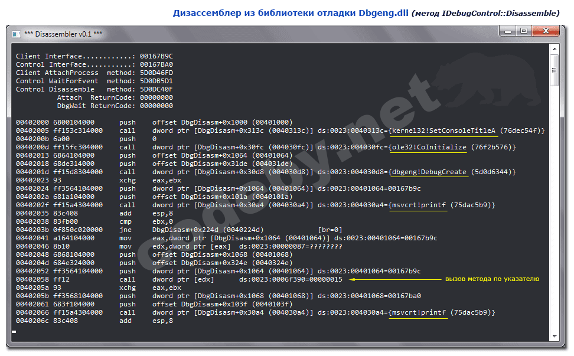The width and height of the screenshot is (574, 356).
Task: Click the '*** Disassembler v0.1 ***' window title
Action: (63, 34)
